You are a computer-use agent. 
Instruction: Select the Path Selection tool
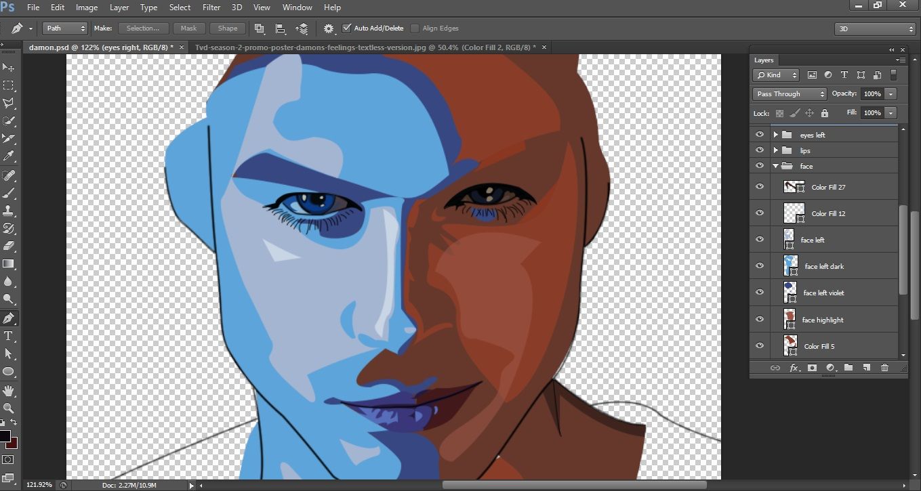[x=9, y=354]
